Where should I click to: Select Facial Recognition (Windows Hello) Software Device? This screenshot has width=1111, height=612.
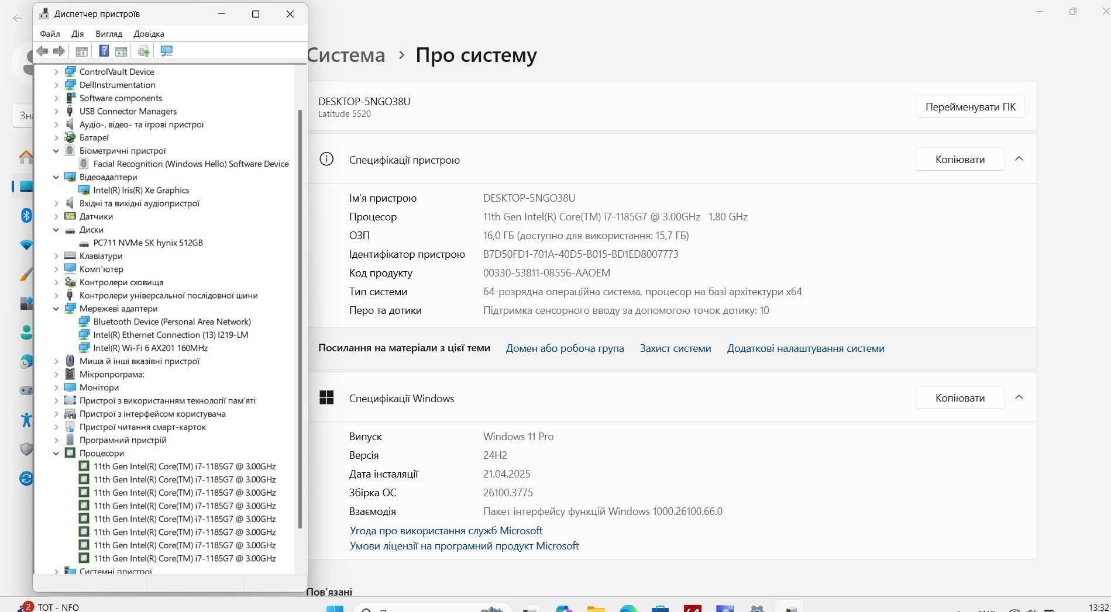click(x=191, y=164)
